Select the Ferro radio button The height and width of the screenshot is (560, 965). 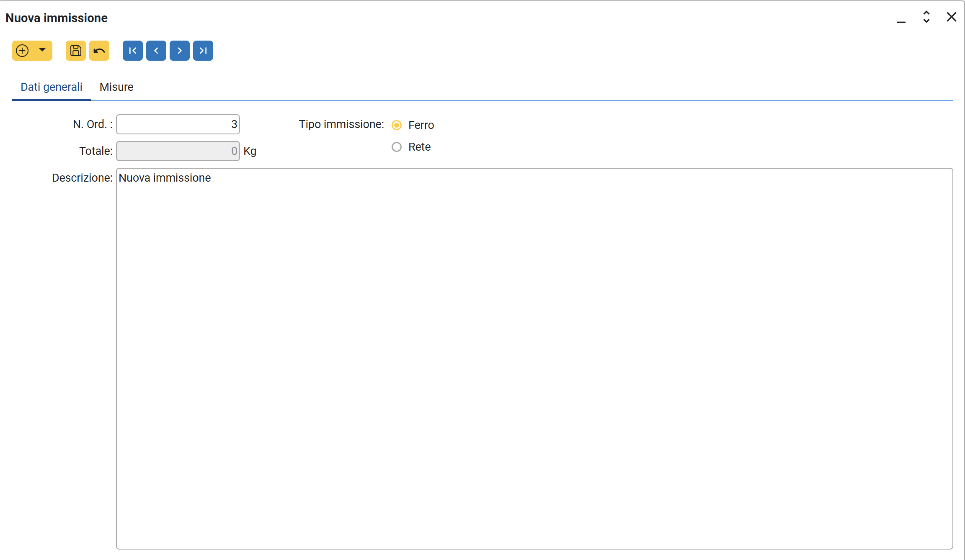(397, 125)
